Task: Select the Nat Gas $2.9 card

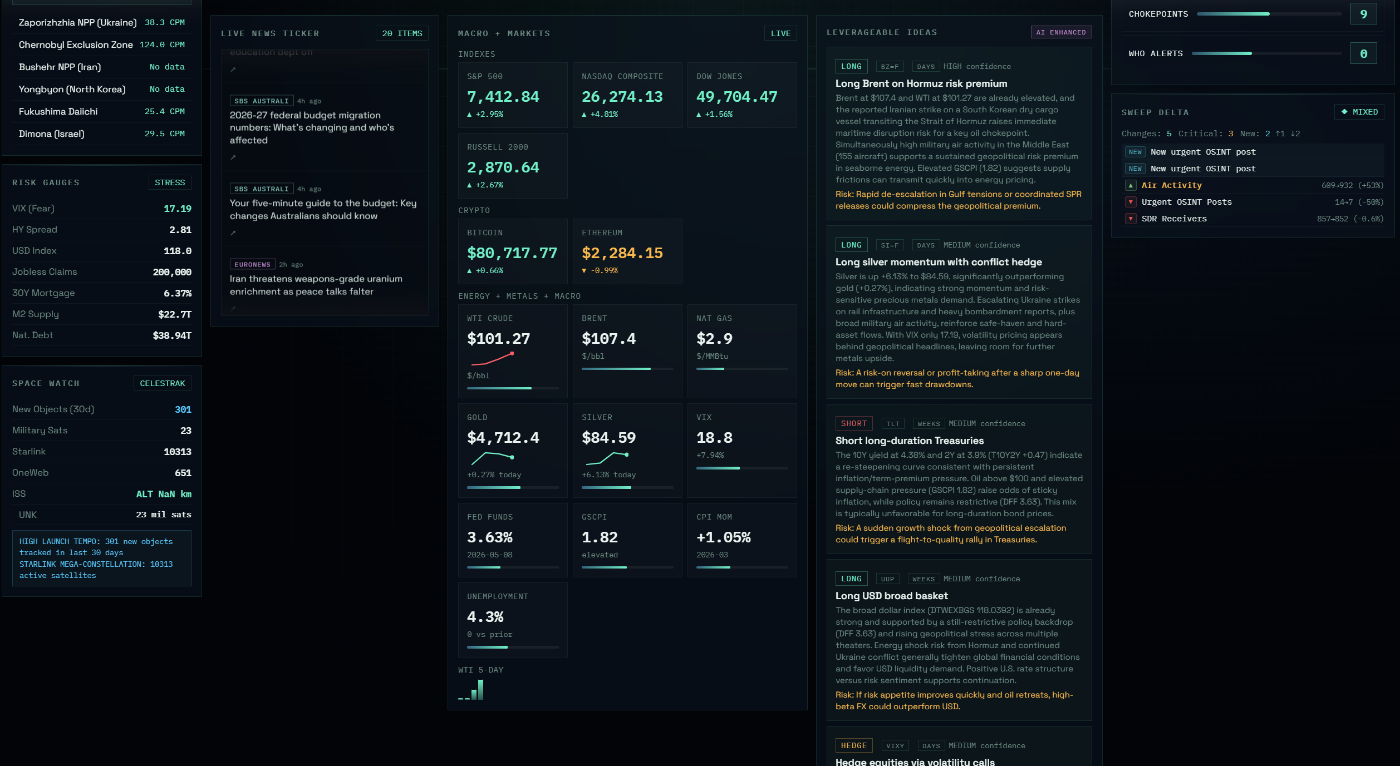Action: tap(742, 351)
